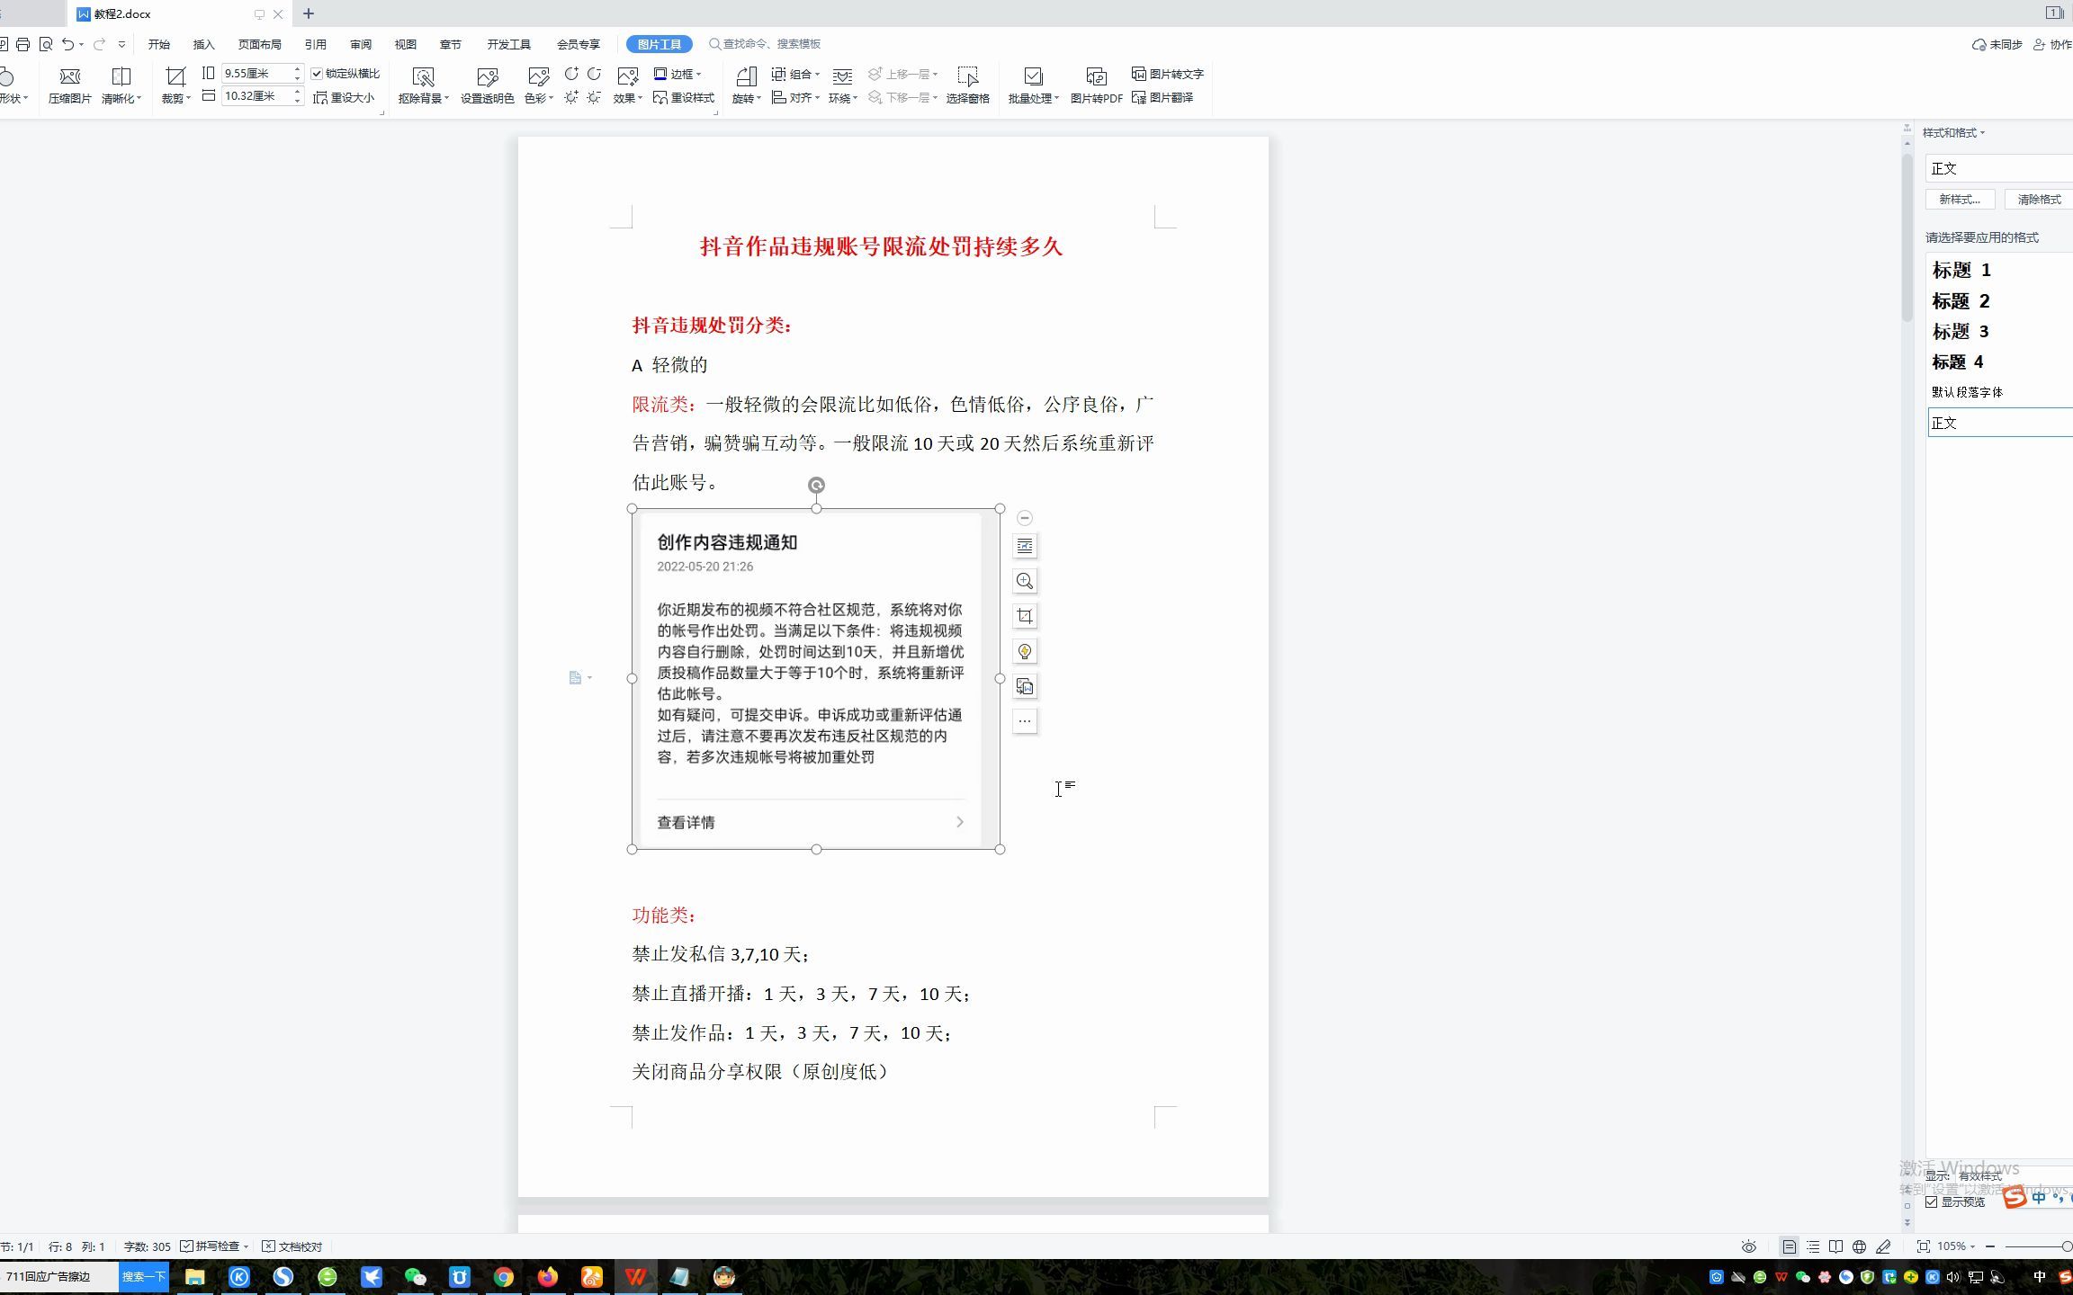Open the 裁剪 crop tool
The width and height of the screenshot is (2073, 1295).
point(175,85)
